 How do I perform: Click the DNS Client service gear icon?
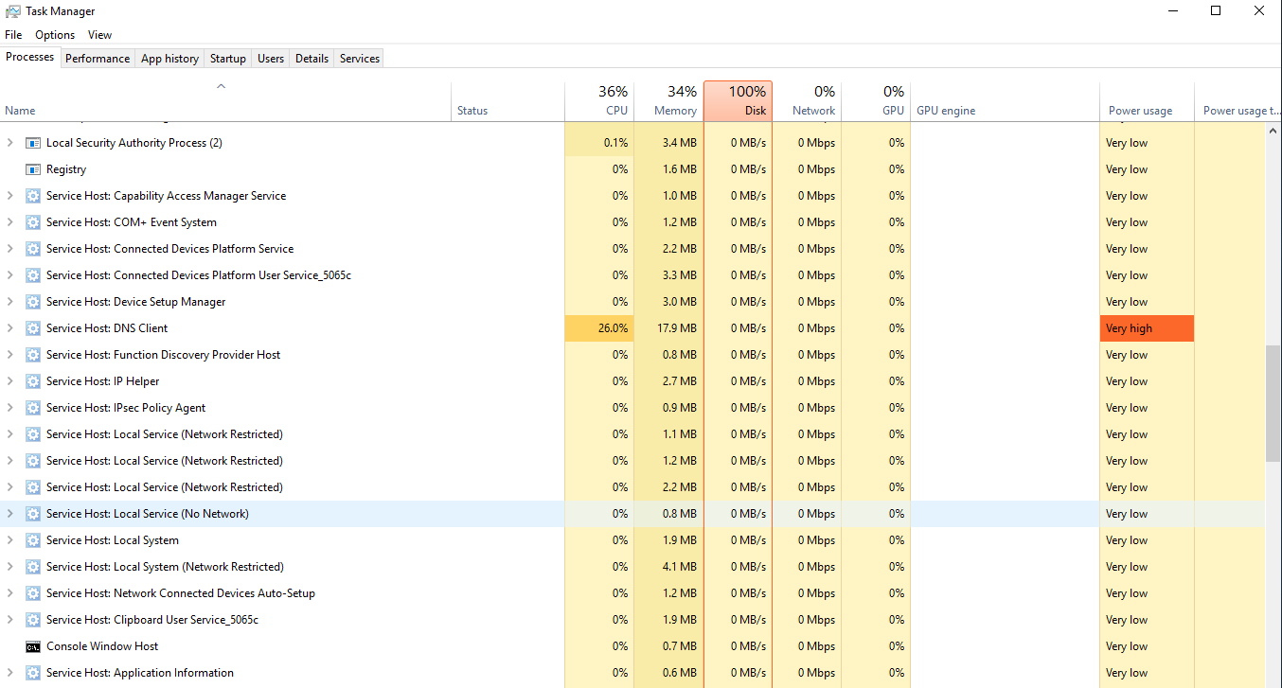point(33,328)
